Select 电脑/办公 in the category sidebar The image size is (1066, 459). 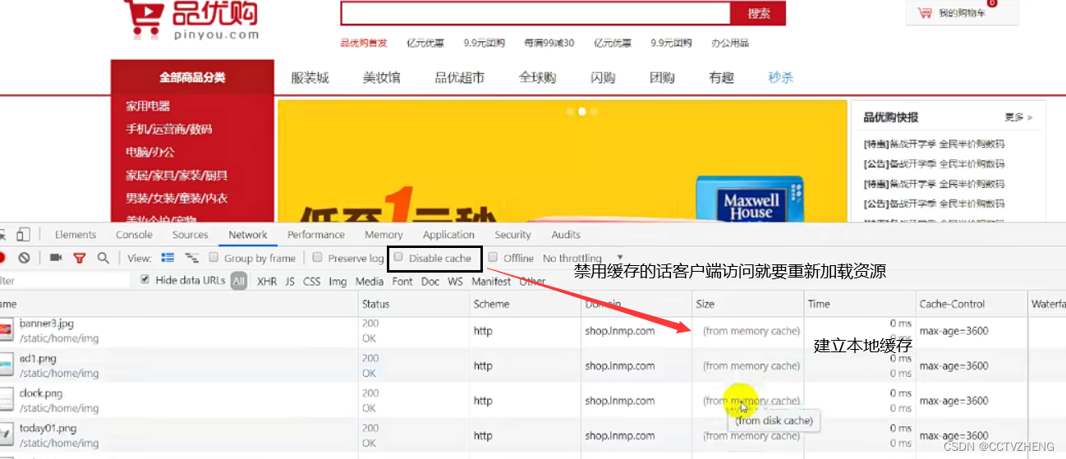(x=150, y=152)
